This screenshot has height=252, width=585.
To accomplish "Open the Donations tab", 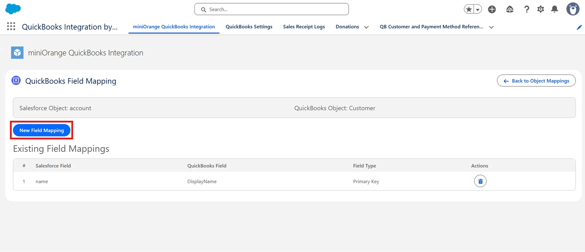I will click(347, 27).
